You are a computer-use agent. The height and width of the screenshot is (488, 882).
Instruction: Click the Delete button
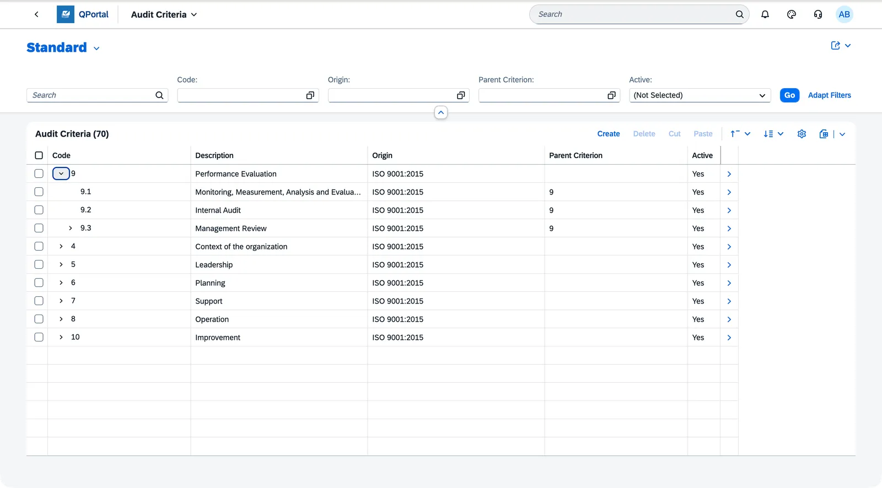click(644, 134)
